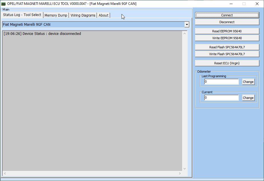Focus the Last Programming odometer field
The image size is (264, 181).
click(x=222, y=82)
